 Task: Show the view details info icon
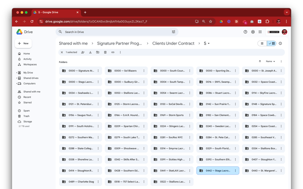coord(280,44)
